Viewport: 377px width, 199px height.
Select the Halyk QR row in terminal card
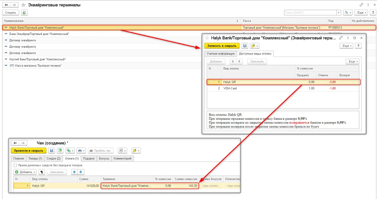[284, 82]
